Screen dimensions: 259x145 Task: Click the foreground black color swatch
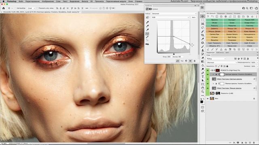202,102
